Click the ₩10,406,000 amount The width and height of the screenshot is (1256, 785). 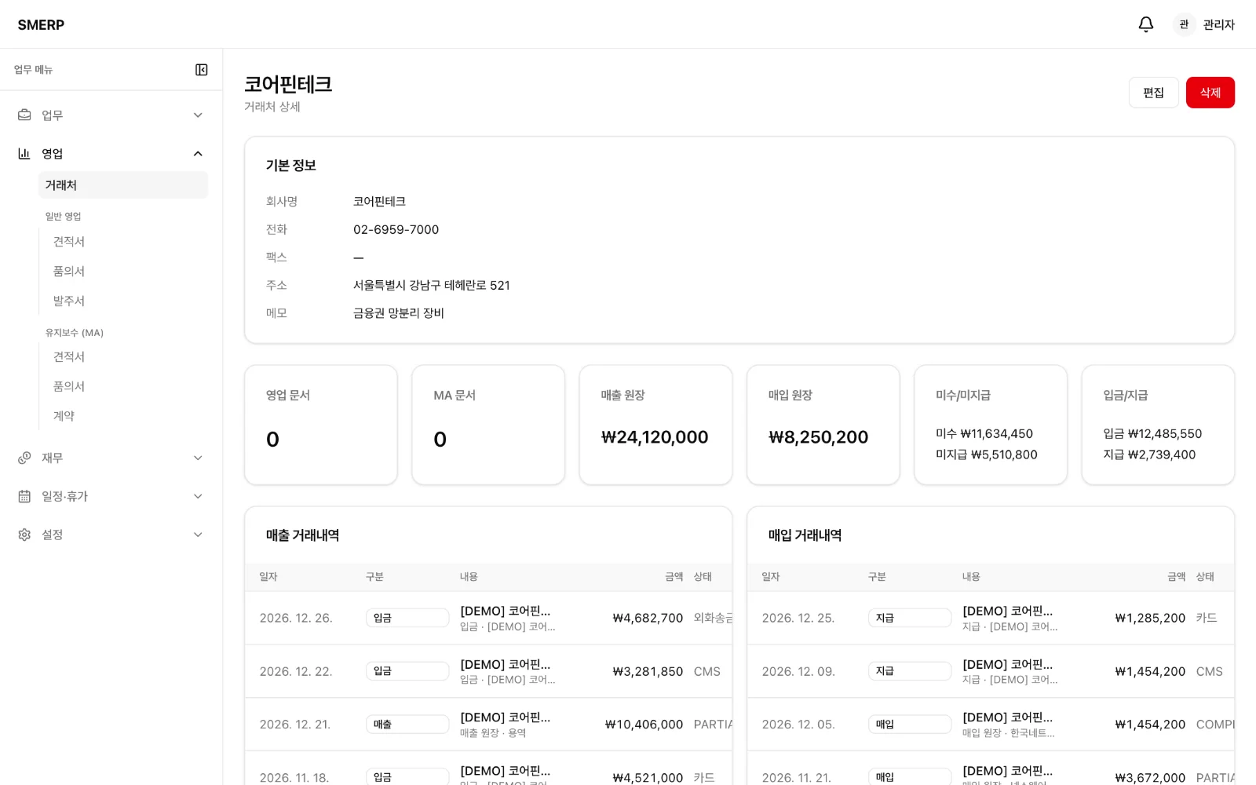tap(644, 725)
